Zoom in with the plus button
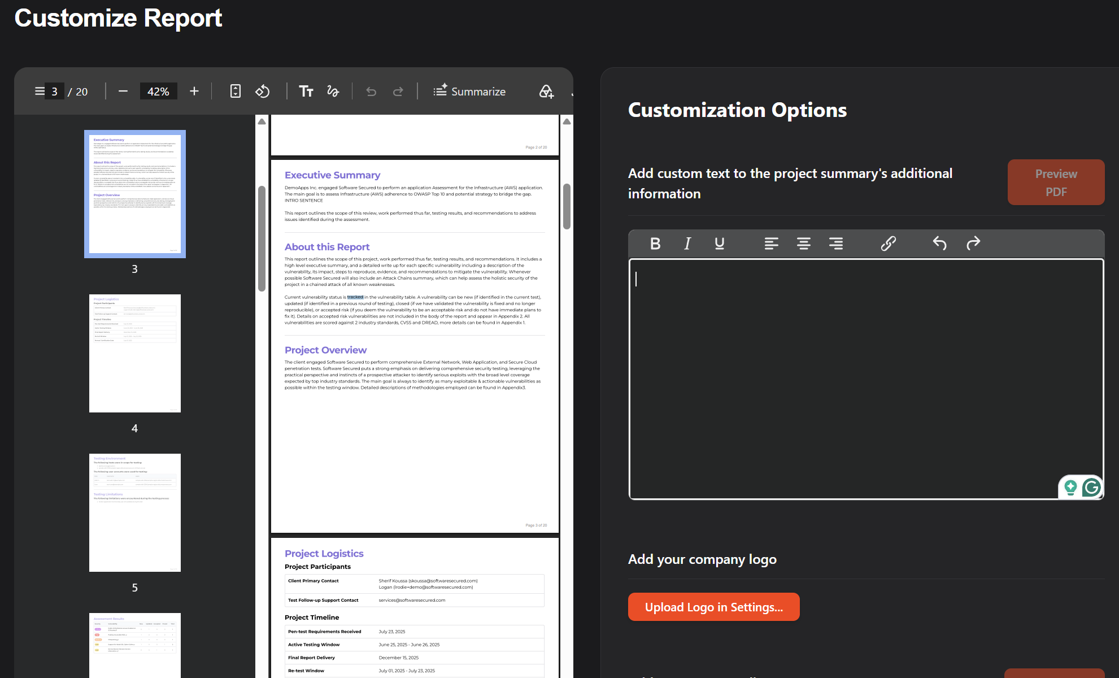Screen dimensions: 1119x678 194,91
